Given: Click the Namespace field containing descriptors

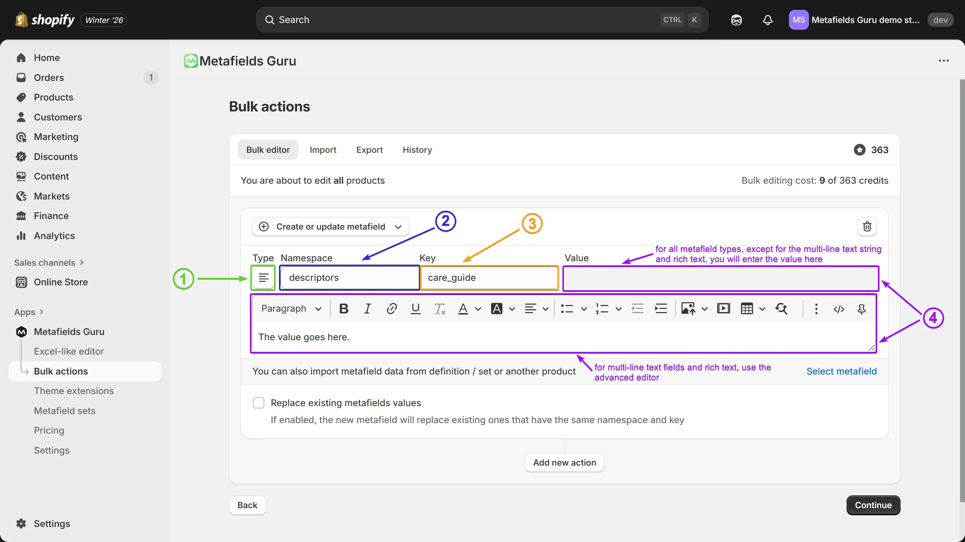Looking at the screenshot, I should point(350,278).
